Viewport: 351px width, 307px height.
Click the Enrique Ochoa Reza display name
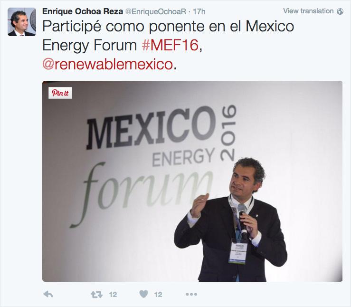83,11
